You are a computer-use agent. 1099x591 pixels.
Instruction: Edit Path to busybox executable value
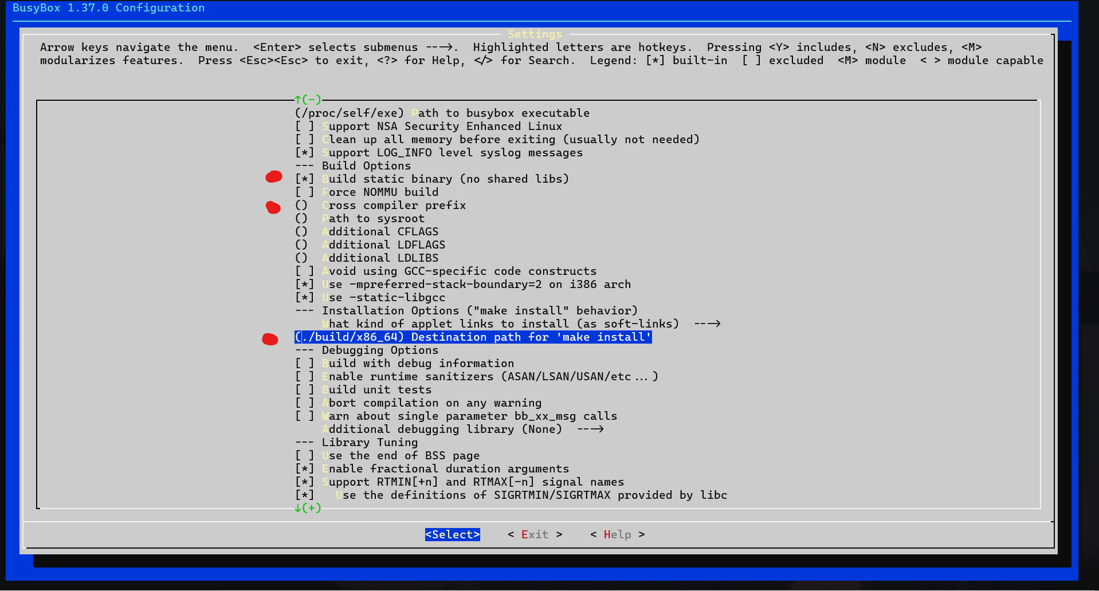442,113
